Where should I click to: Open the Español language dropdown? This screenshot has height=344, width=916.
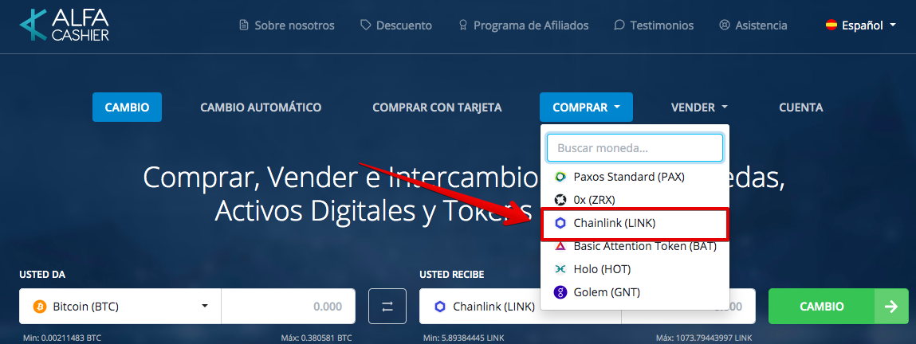point(861,25)
